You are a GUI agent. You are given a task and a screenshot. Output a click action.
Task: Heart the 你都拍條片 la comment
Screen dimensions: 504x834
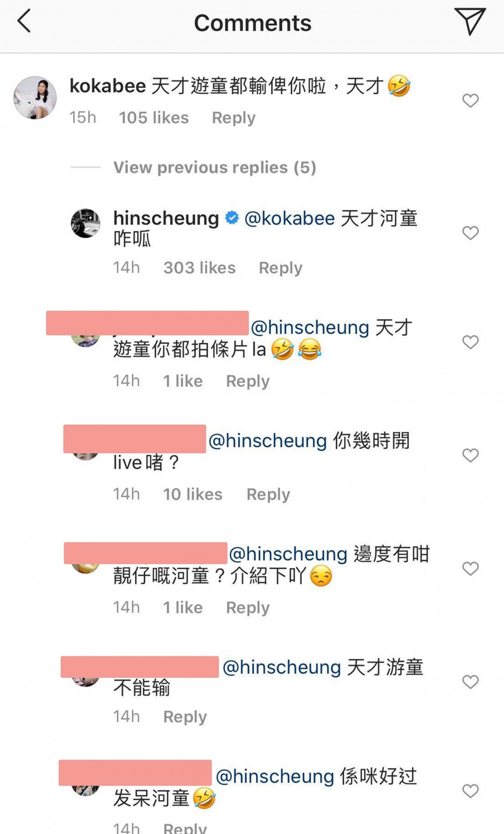[x=470, y=342]
